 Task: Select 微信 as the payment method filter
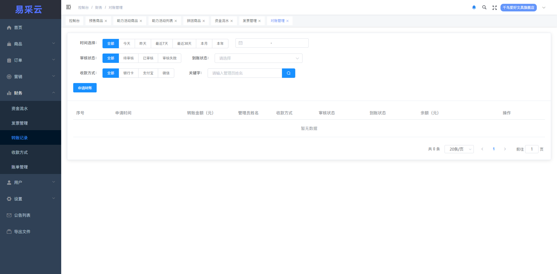166,73
